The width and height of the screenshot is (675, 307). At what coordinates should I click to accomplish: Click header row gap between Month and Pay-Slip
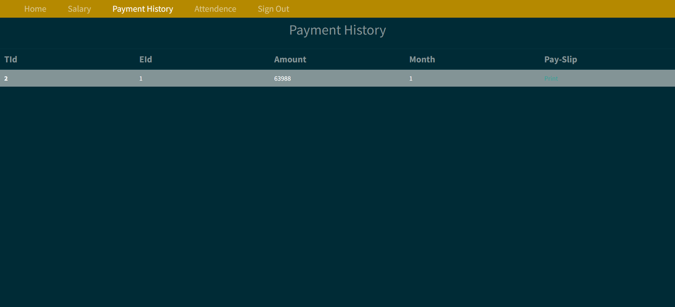(489, 60)
